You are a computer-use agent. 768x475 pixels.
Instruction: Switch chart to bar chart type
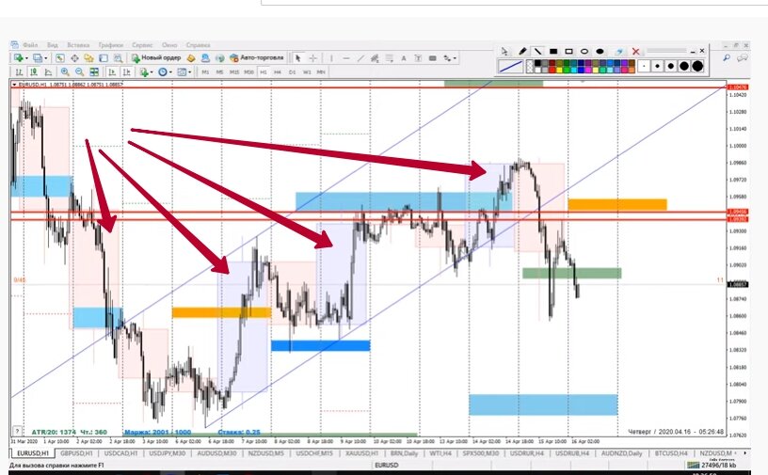(x=19, y=72)
